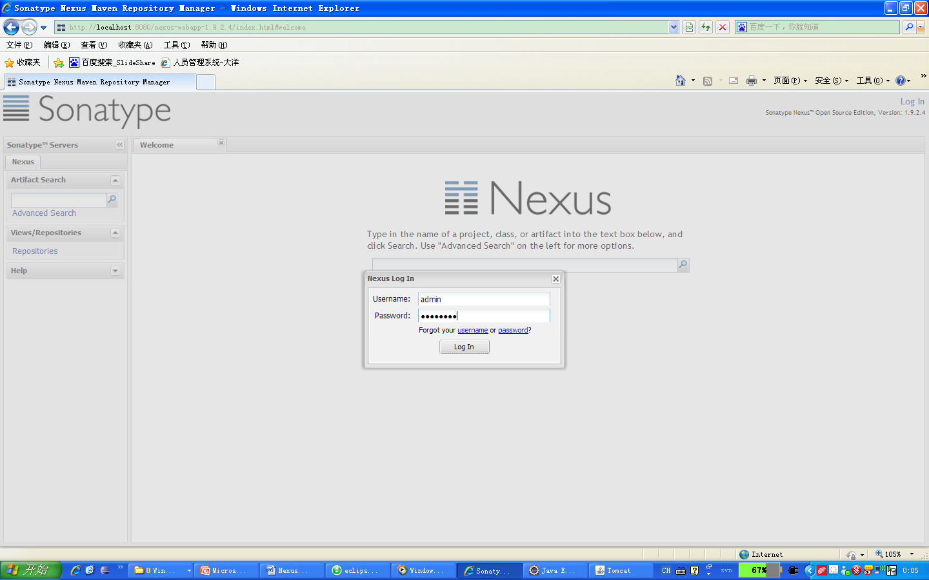929x580 pixels.
Task: Click the compatibility view icon
Action: (x=689, y=27)
